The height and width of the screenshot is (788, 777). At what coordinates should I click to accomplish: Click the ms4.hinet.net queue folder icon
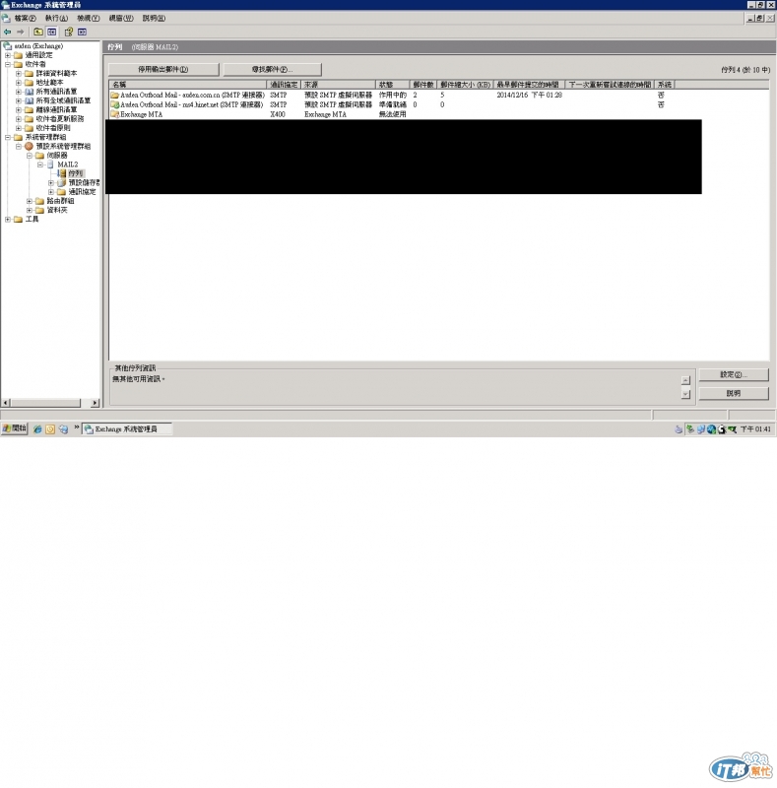(114, 104)
